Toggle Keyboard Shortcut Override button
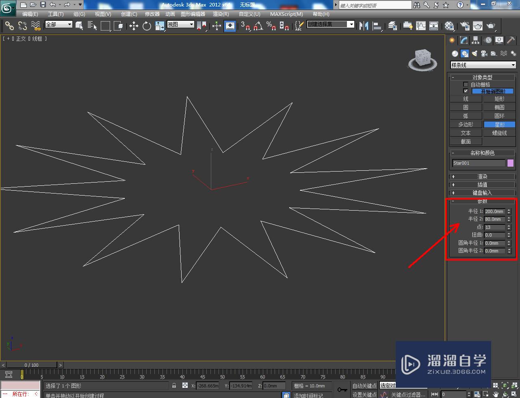Viewport: 520px width, 398px height. tap(230, 26)
